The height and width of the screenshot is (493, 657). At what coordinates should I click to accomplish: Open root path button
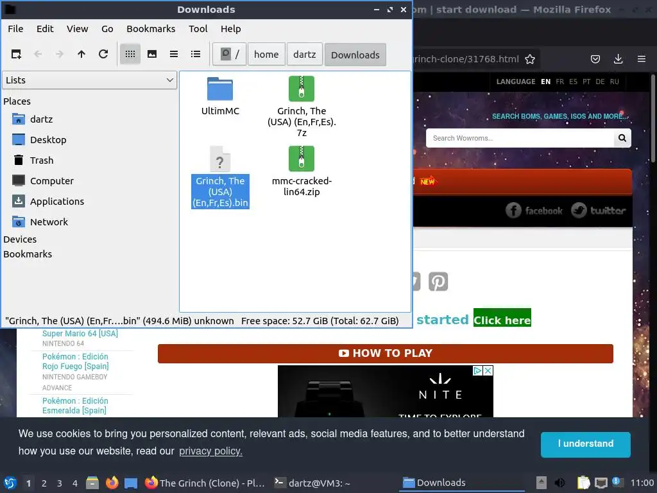coord(229,55)
